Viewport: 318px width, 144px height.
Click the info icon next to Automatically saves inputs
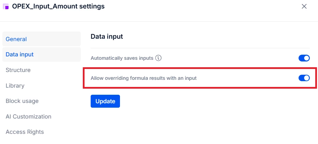(158, 58)
